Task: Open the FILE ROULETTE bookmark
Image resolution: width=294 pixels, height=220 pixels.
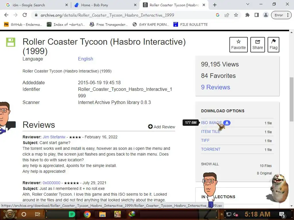Action: [x=191, y=25]
